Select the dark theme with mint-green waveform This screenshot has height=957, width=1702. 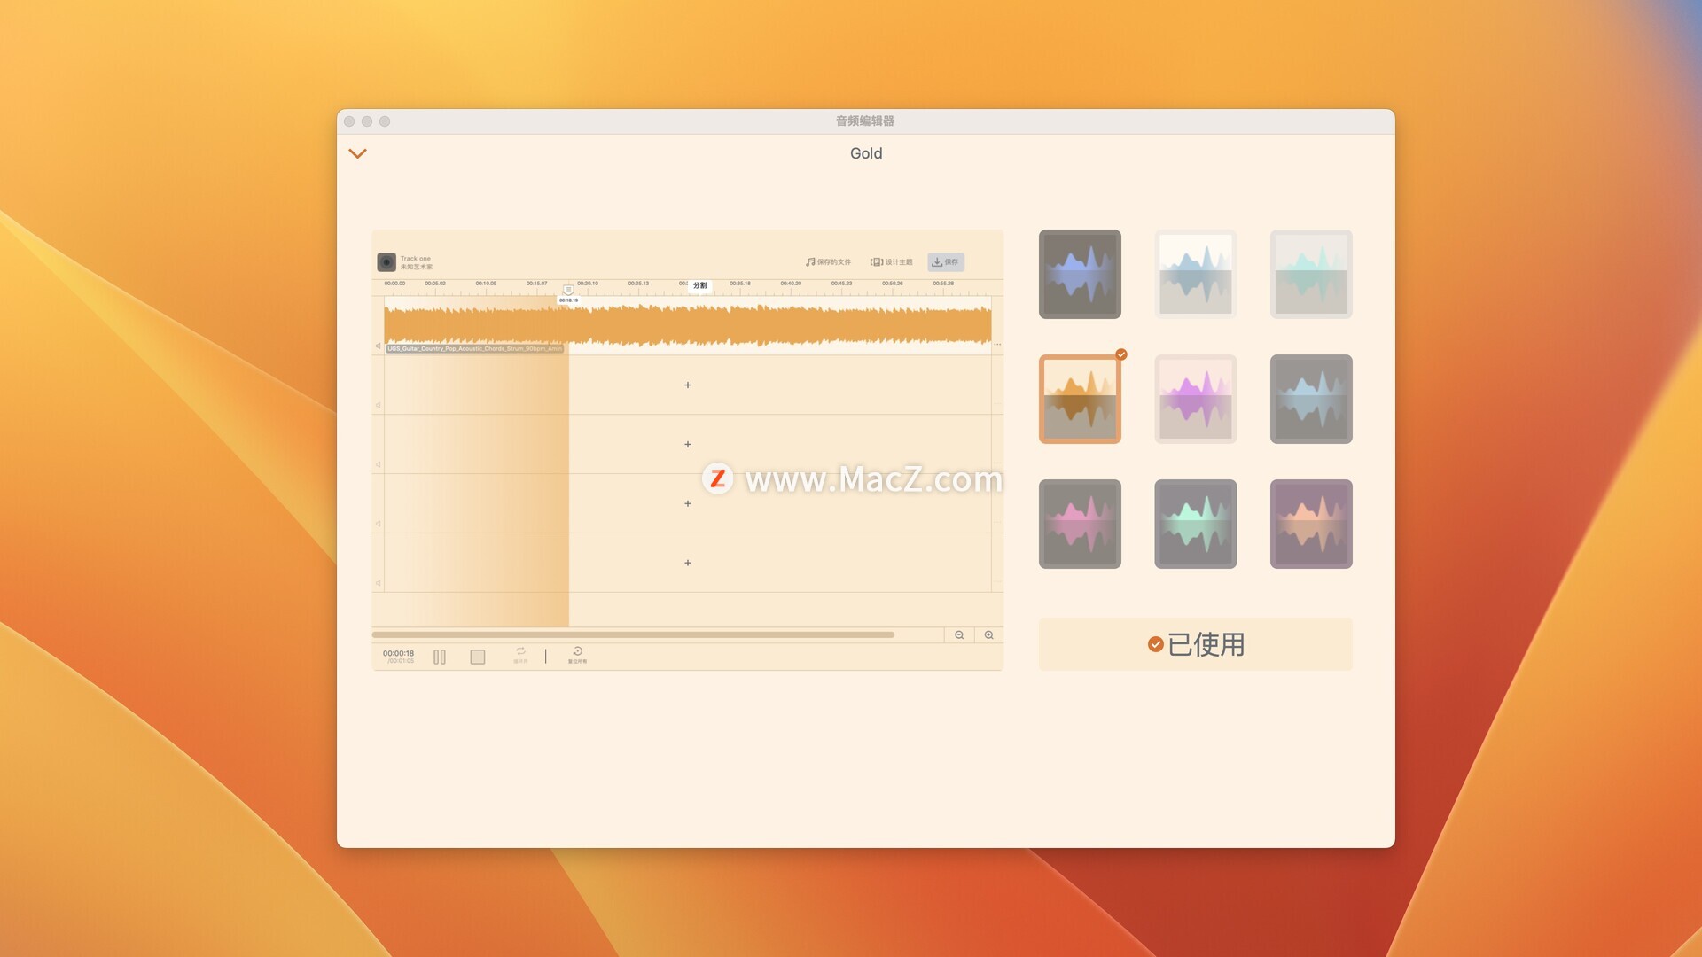pos(1195,524)
